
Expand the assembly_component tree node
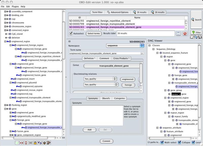coord(5,11)
